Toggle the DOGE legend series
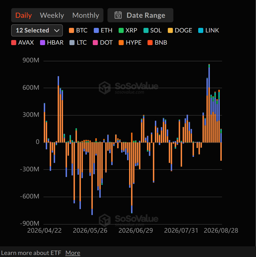Image resolution: width=256 pixels, height=257 pixels. (180, 30)
